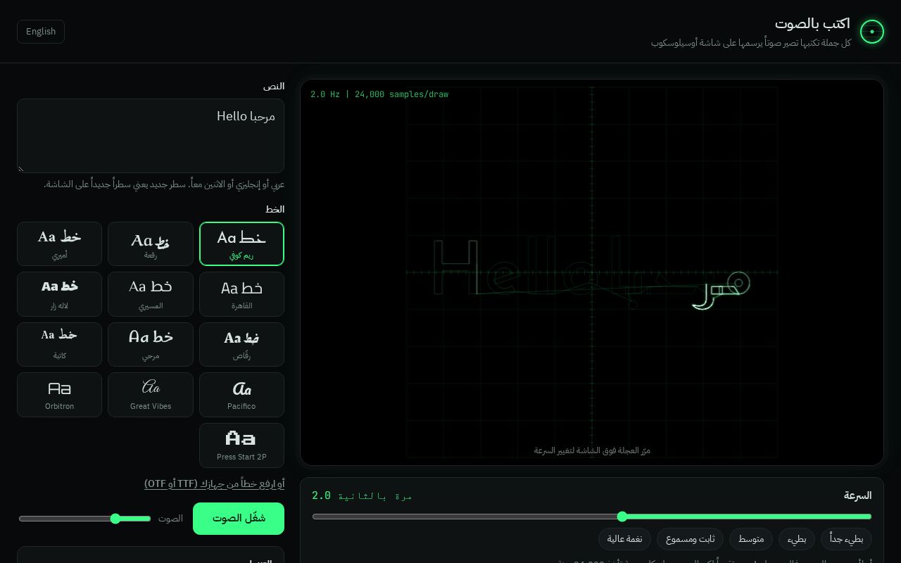Choose the Great Vibes font card

(151, 395)
